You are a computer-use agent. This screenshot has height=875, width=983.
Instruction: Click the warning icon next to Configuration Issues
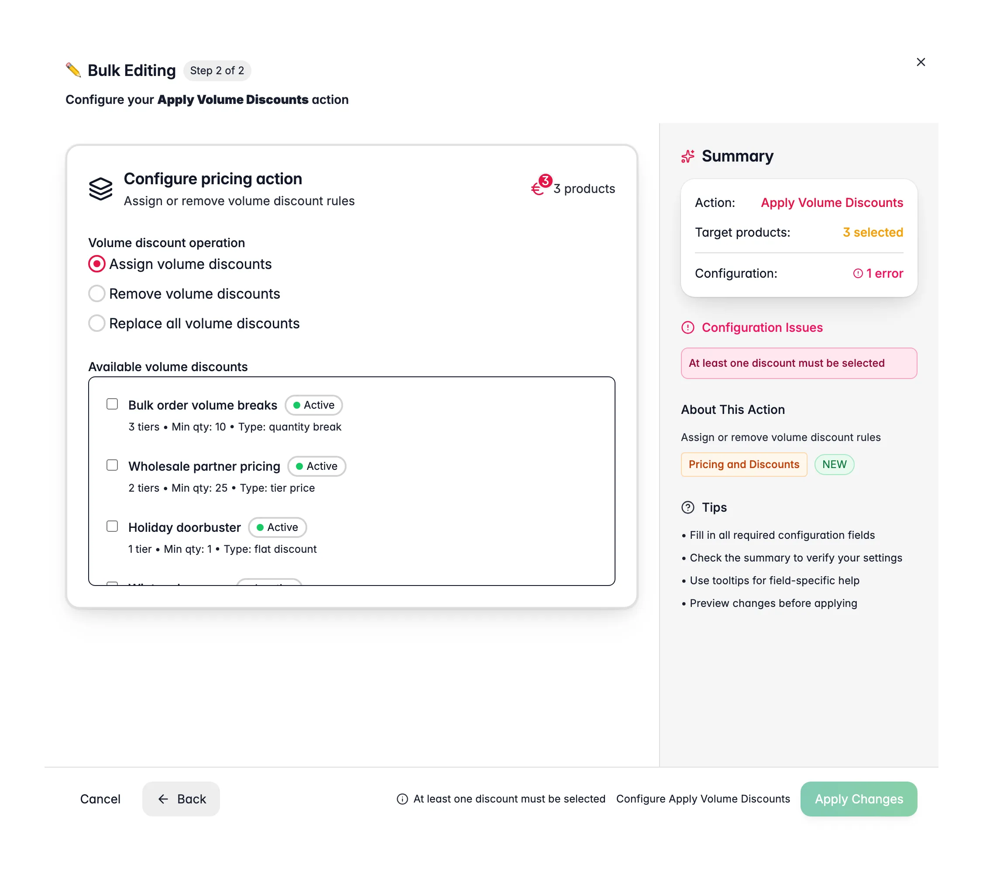688,327
